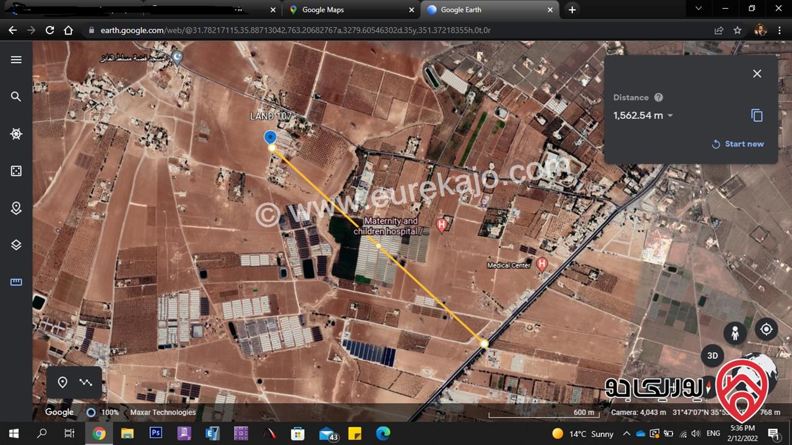Click the I'm Feeling Lucky dice icon

point(16,171)
